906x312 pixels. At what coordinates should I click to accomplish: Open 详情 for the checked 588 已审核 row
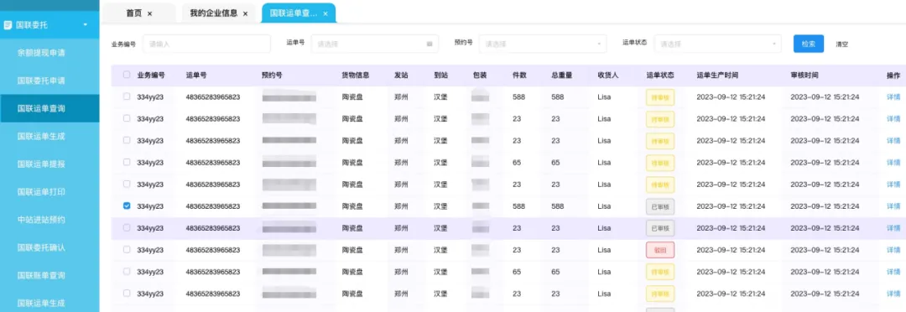[x=893, y=206]
